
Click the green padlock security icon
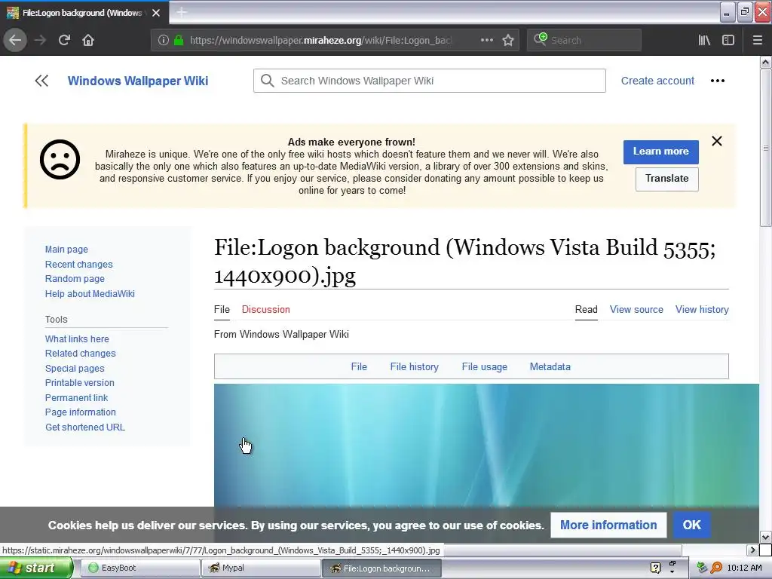(x=179, y=40)
